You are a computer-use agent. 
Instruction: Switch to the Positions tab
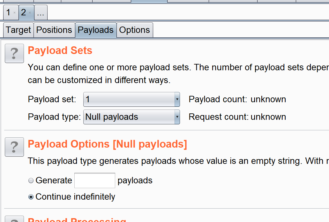pos(54,30)
